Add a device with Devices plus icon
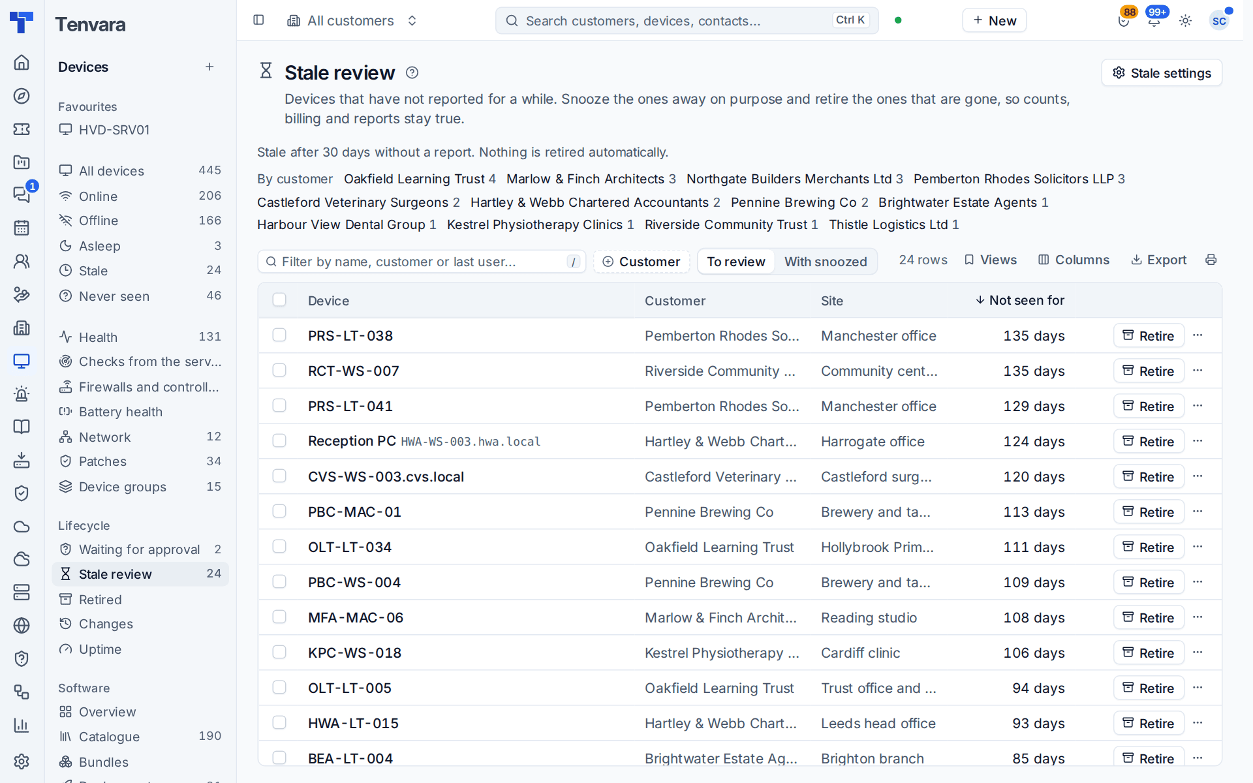The width and height of the screenshot is (1253, 783). (209, 67)
